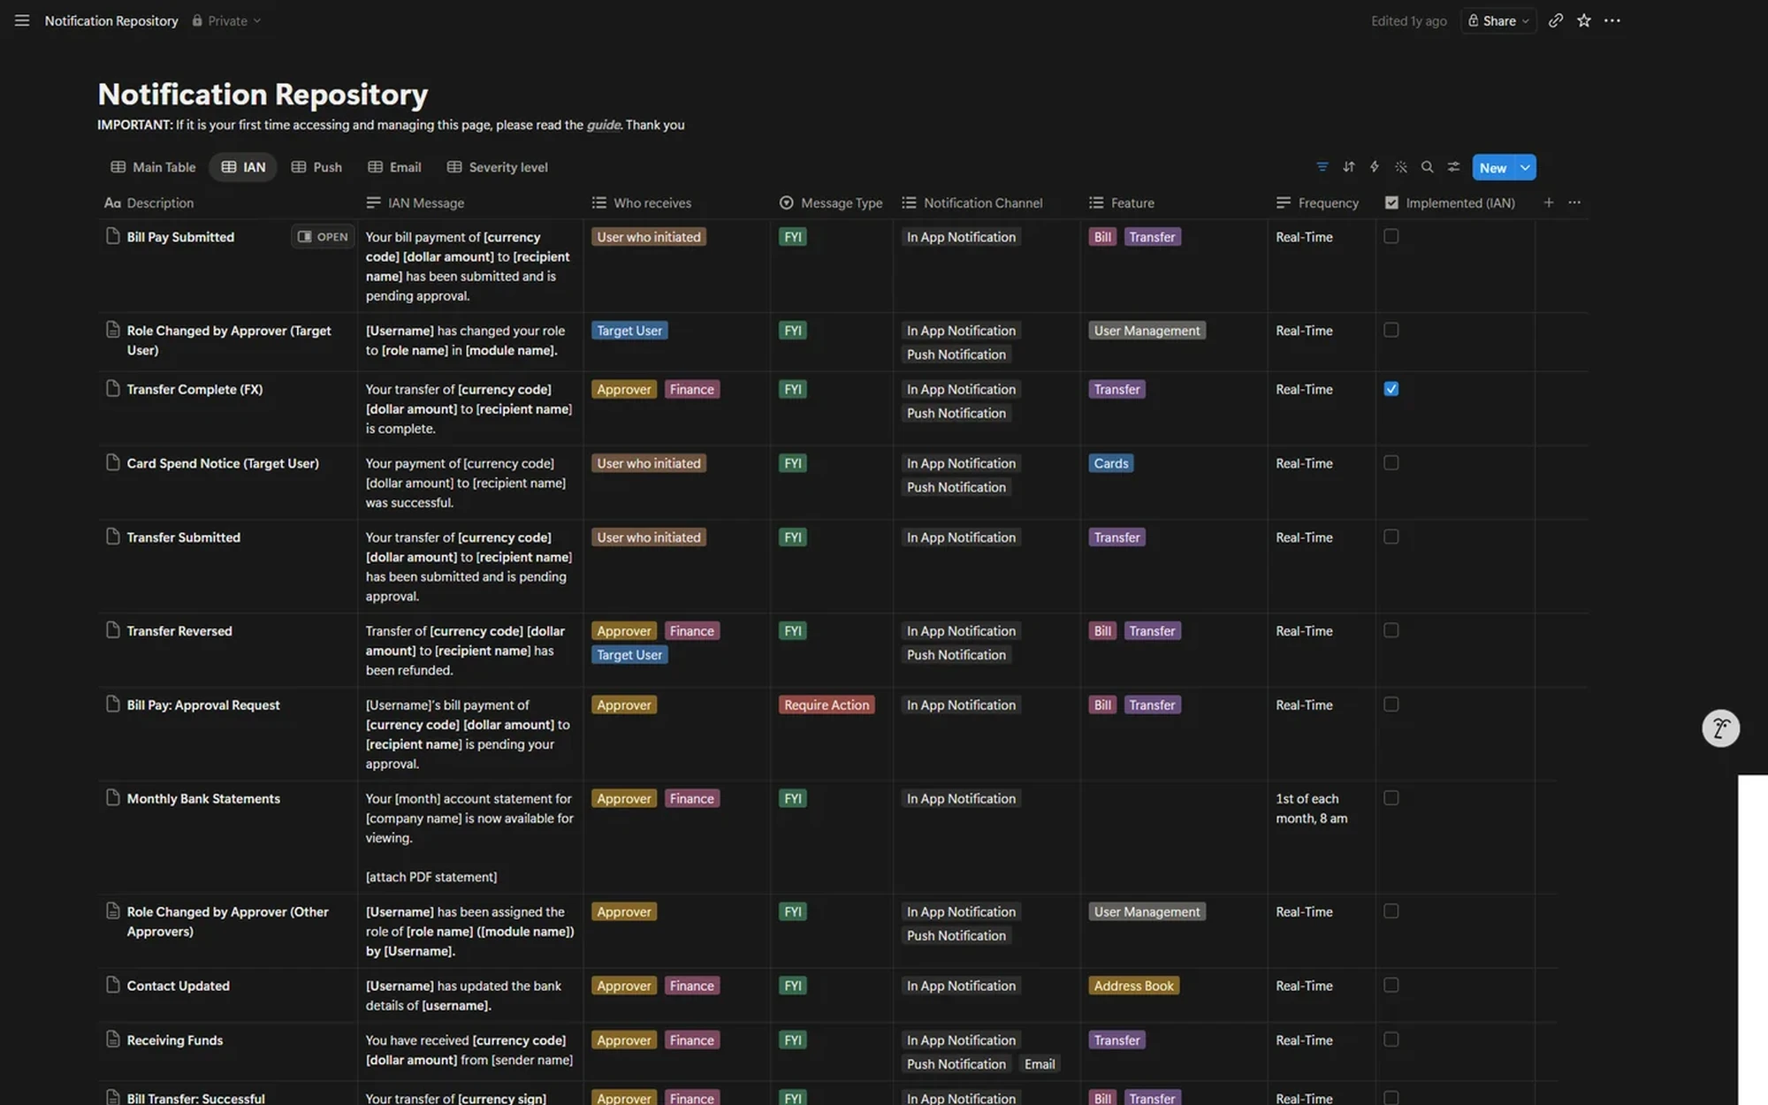Click Bill Pay: Approval Request page icon

pos(112,704)
